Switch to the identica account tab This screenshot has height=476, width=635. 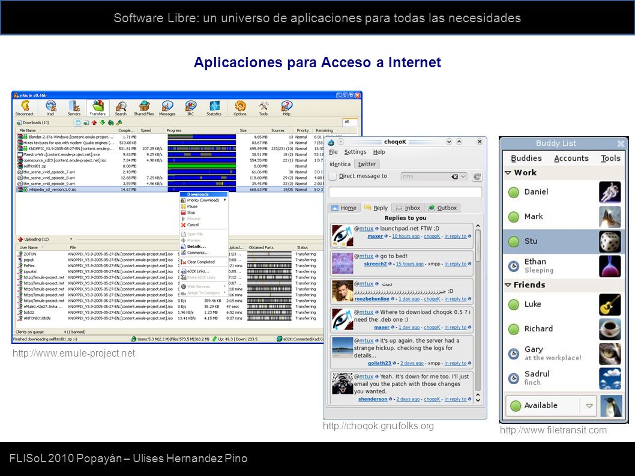(340, 164)
